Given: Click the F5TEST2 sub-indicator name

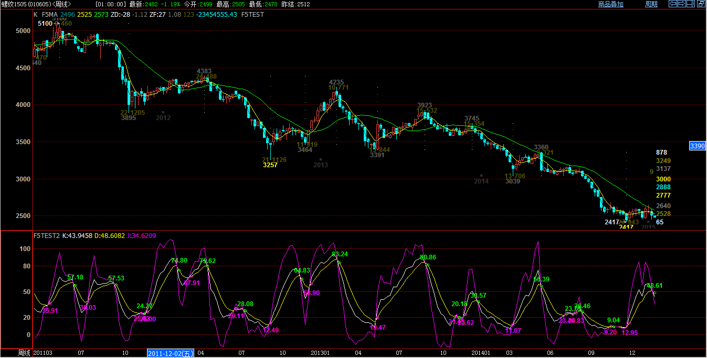Looking at the screenshot, I should tap(46, 236).
